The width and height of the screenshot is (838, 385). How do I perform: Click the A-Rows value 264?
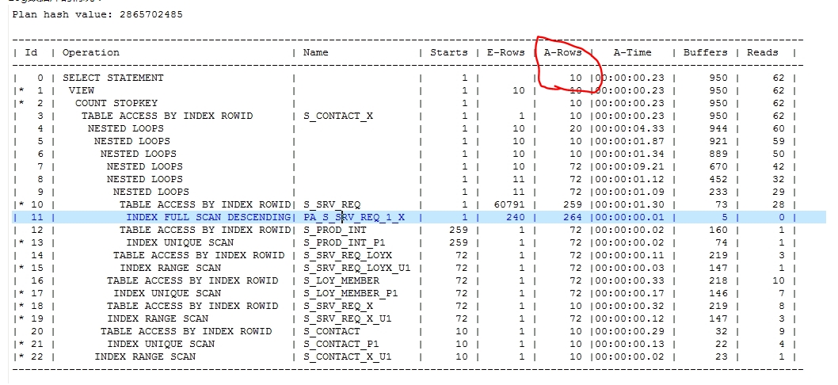[x=573, y=217]
